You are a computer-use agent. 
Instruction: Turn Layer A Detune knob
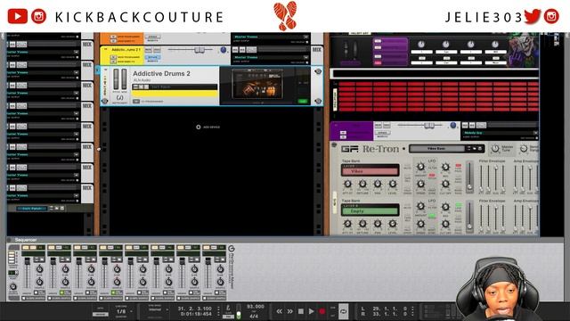coord(362,185)
